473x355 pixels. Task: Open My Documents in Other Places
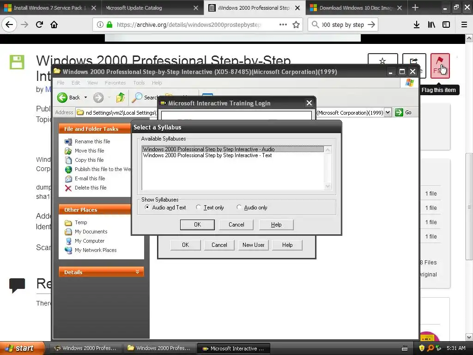click(x=91, y=232)
